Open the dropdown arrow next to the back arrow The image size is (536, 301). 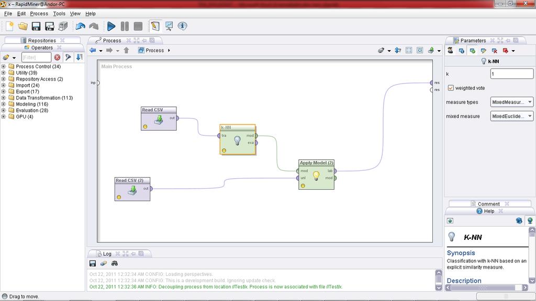pos(101,51)
